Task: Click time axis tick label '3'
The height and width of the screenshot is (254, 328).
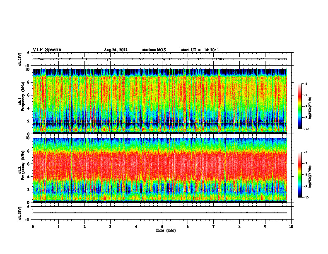Action: pyautogui.click(x=110, y=227)
